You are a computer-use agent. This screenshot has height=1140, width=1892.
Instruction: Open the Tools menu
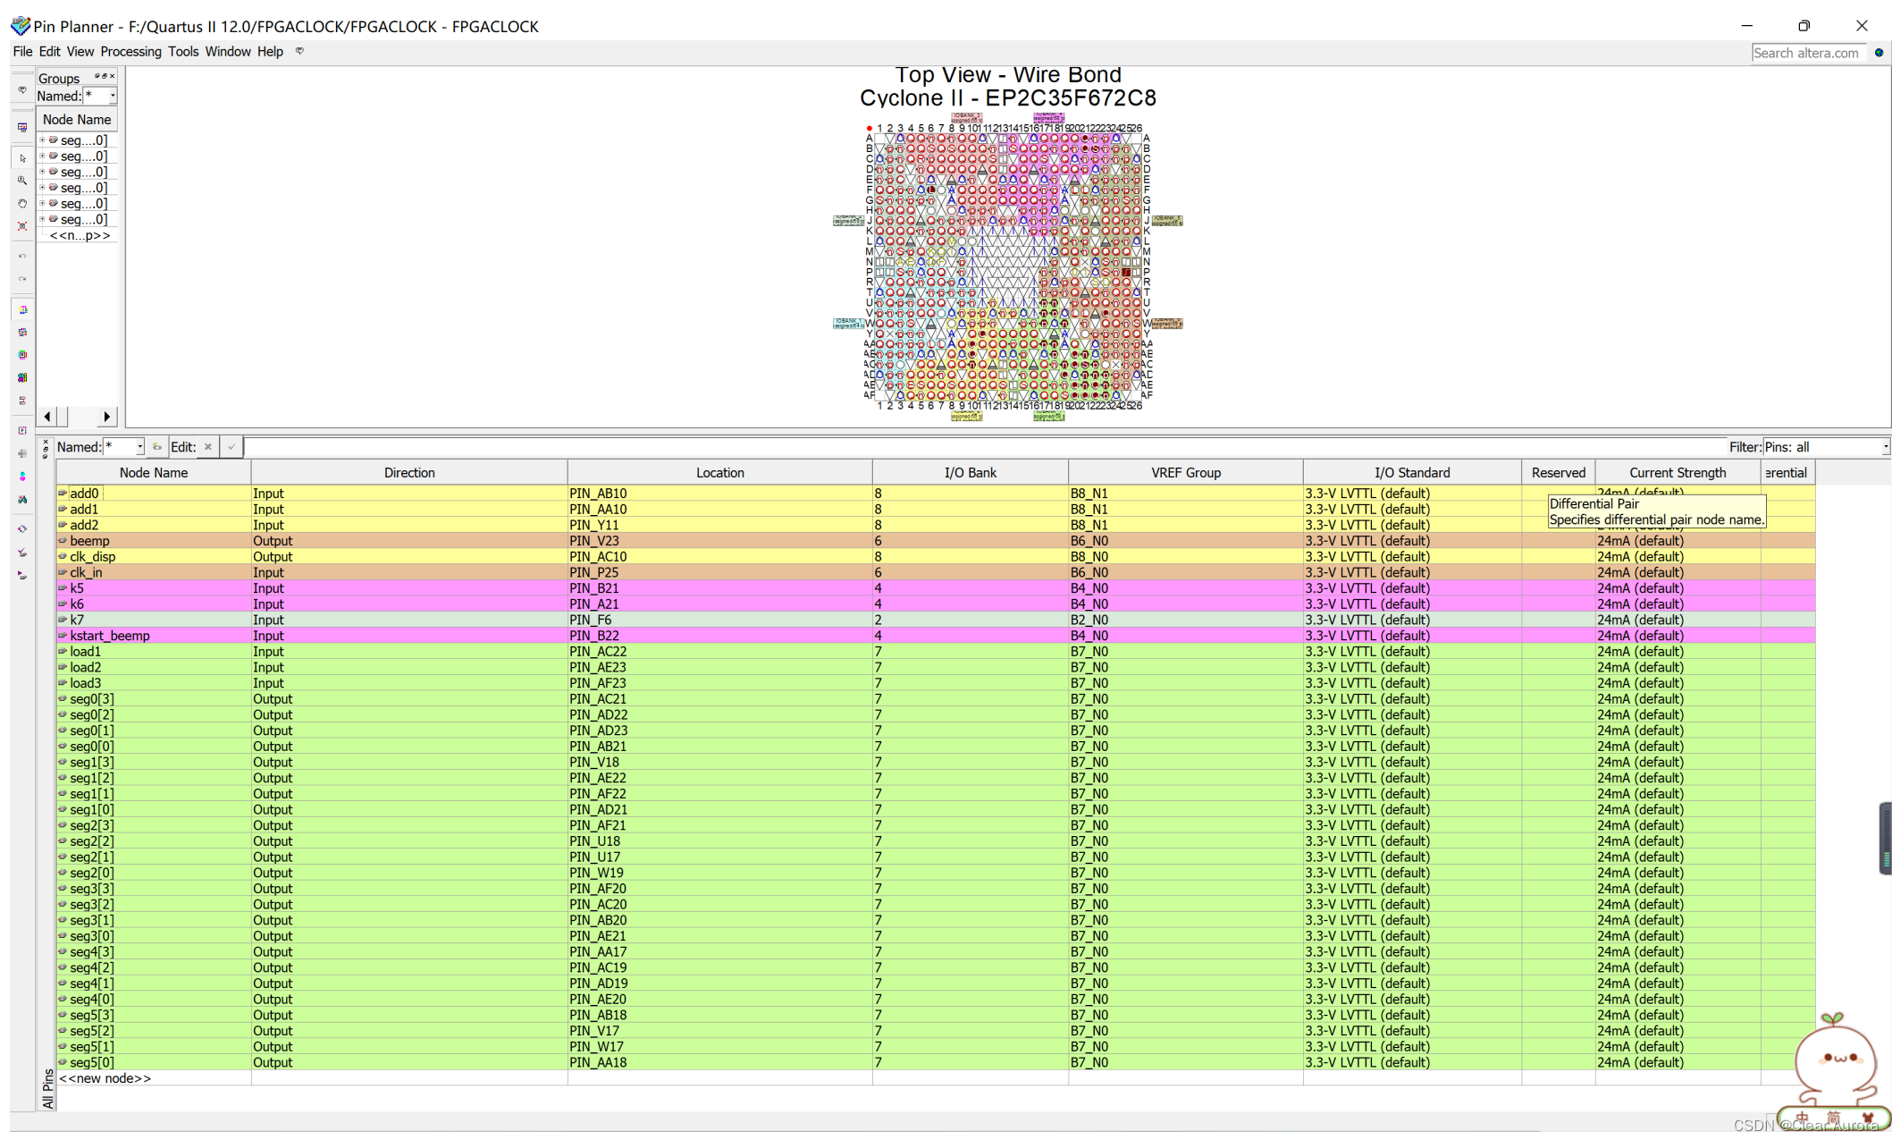183,52
